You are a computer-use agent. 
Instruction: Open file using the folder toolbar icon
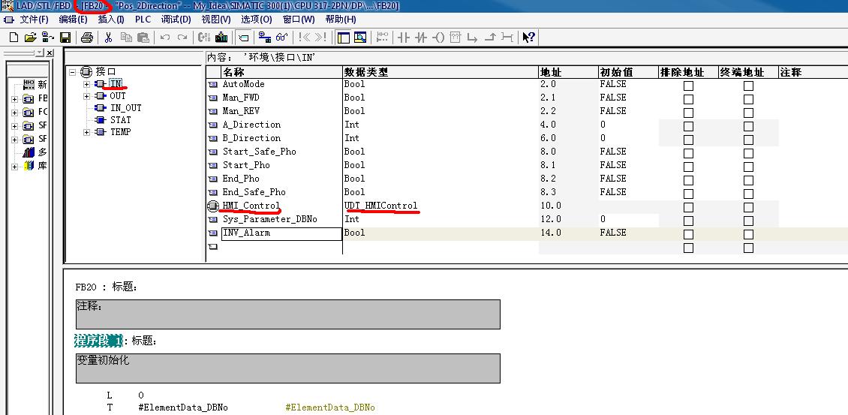pyautogui.click(x=31, y=38)
